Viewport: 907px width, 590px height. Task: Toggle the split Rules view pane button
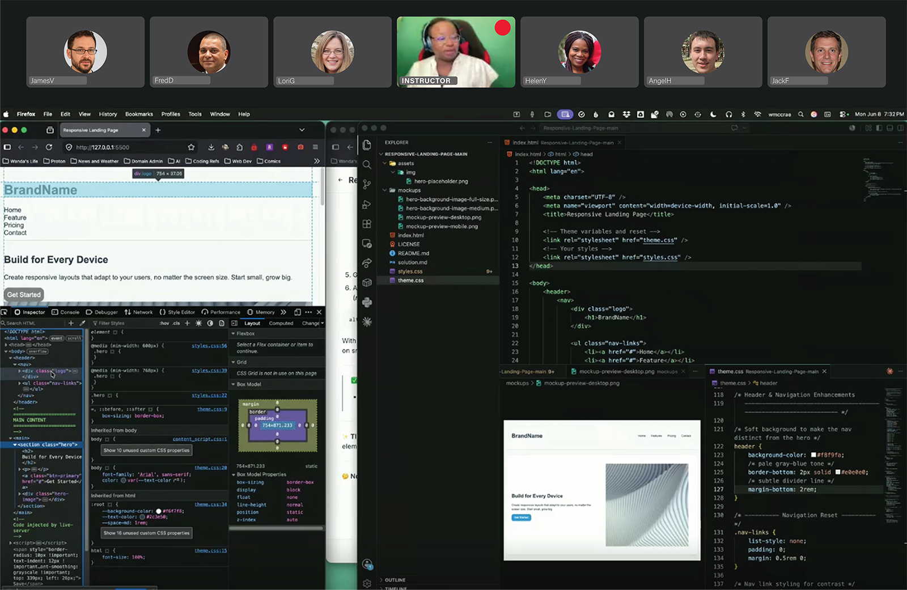coord(234,323)
